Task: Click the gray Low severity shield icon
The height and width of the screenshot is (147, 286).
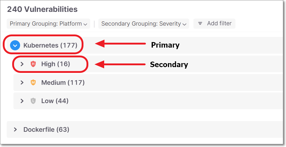Action: click(33, 101)
